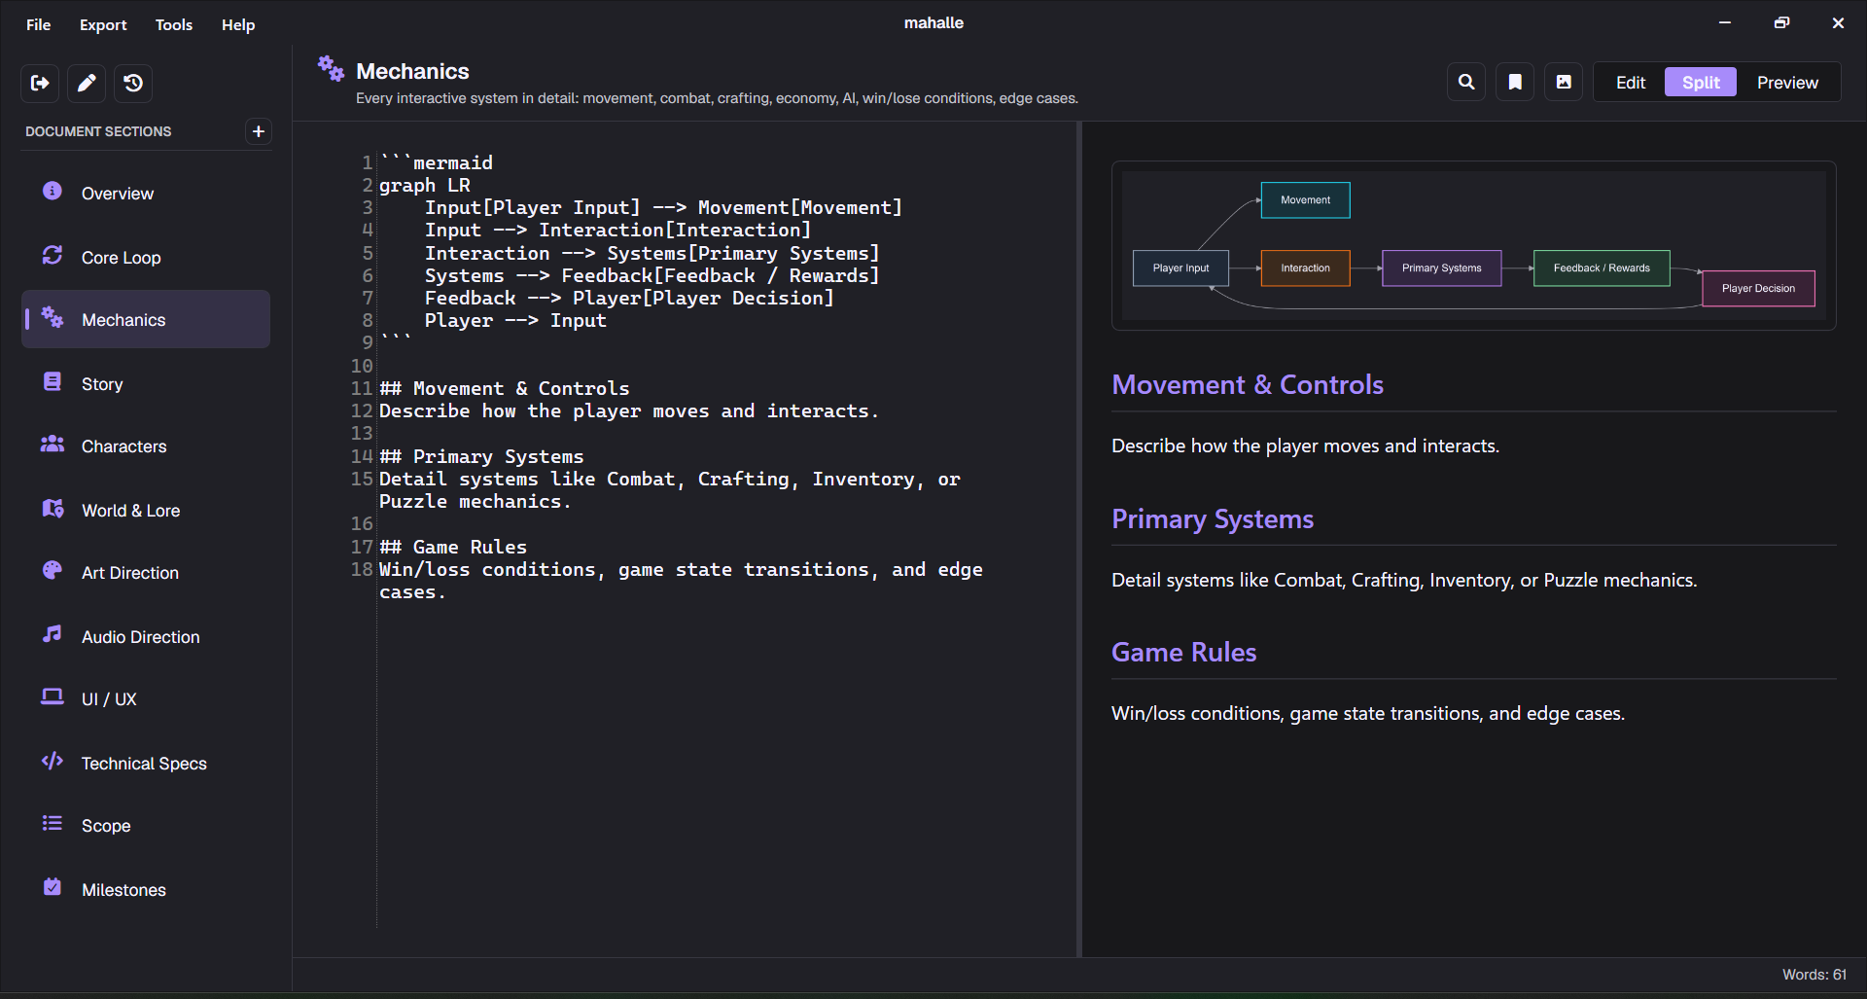1867x999 pixels.
Task: Go to UI / UX section
Action: coord(146,698)
